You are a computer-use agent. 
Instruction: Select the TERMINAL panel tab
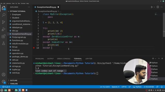pos(78,59)
